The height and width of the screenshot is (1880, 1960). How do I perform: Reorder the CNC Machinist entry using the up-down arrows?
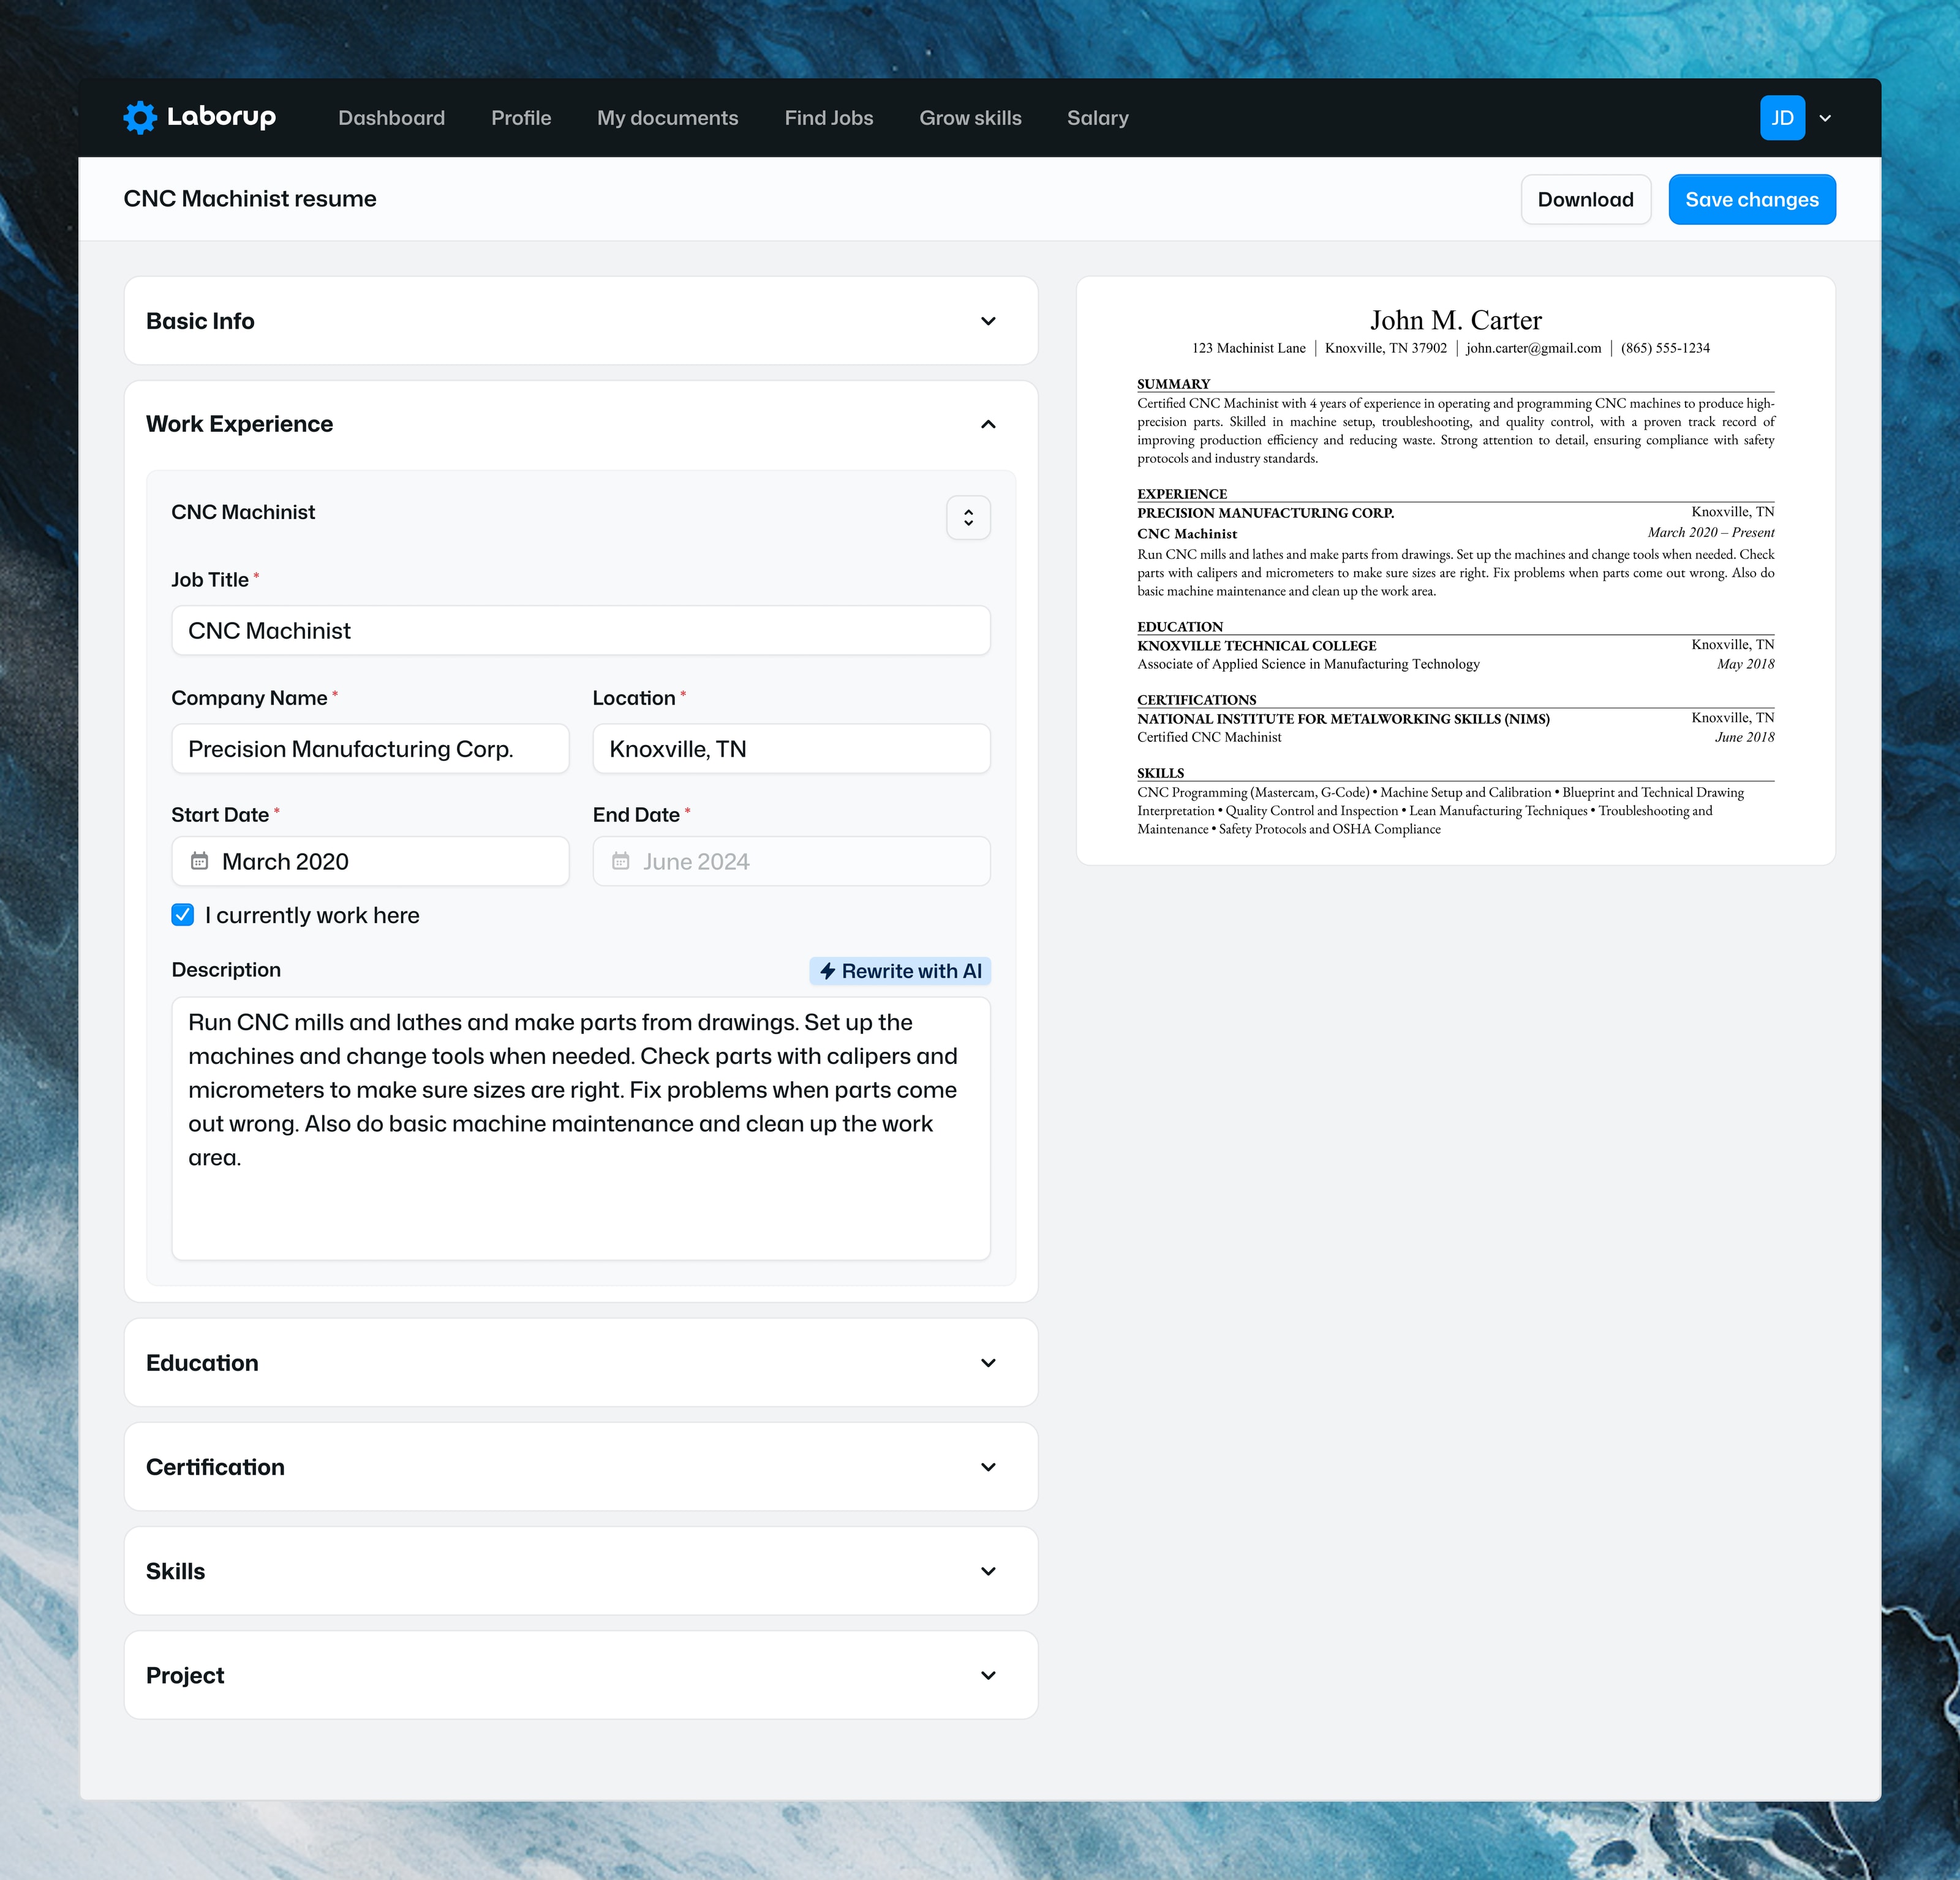point(968,518)
